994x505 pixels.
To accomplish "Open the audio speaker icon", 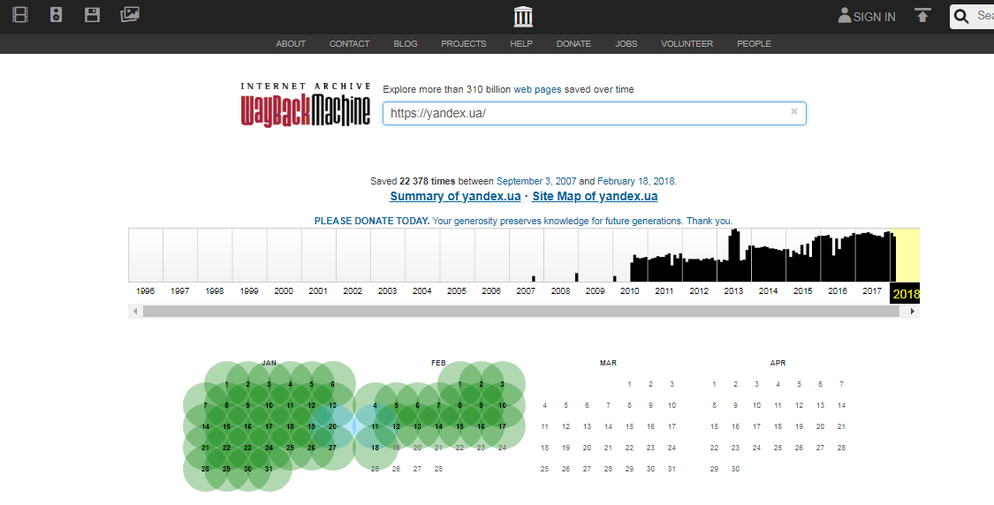I will coord(57,15).
